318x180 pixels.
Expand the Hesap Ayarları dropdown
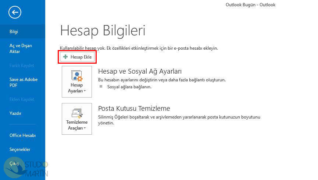pyautogui.click(x=77, y=82)
